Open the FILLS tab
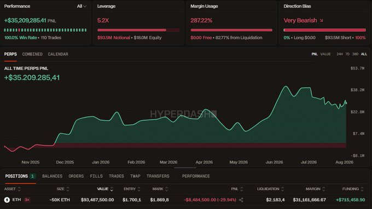Image resolution: width=372 pixels, height=209 pixels. (96, 176)
